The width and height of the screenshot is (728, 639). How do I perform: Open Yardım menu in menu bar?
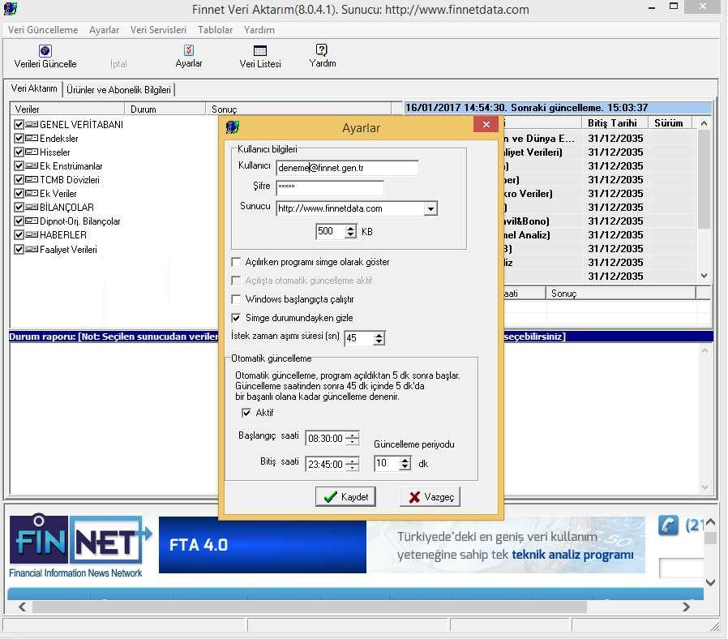[259, 30]
